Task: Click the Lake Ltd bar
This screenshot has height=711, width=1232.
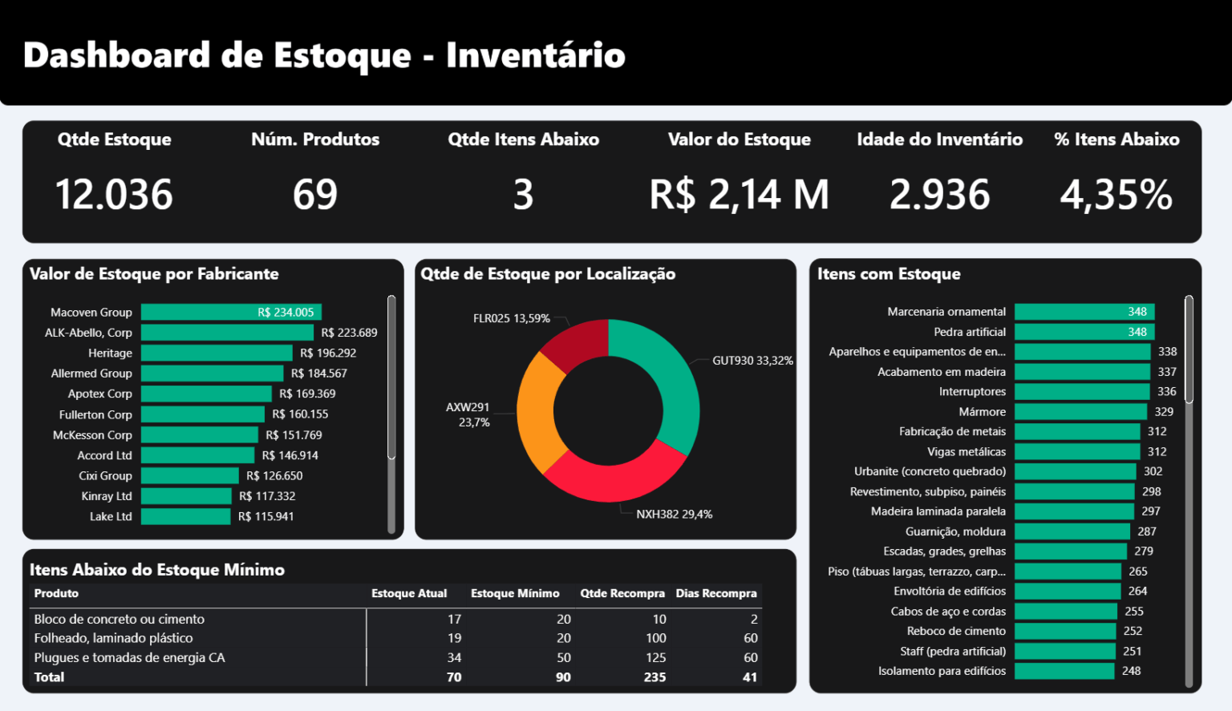Action: 185,516
